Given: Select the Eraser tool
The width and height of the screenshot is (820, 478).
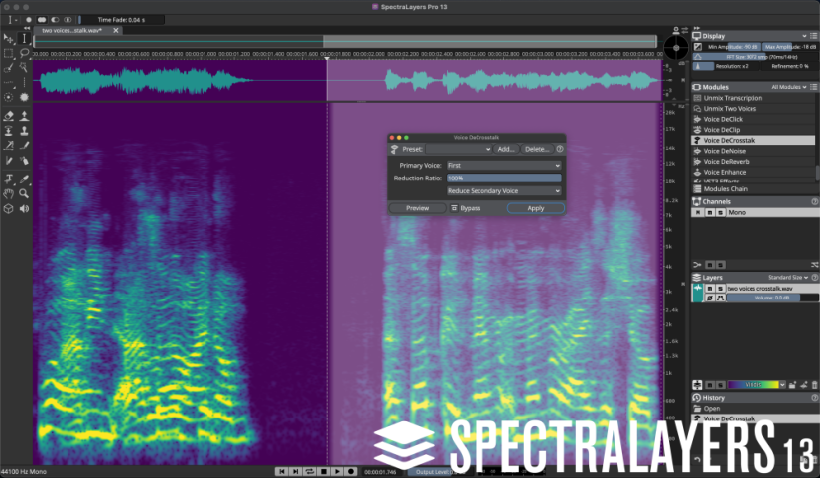Looking at the screenshot, I should pyautogui.click(x=8, y=115).
